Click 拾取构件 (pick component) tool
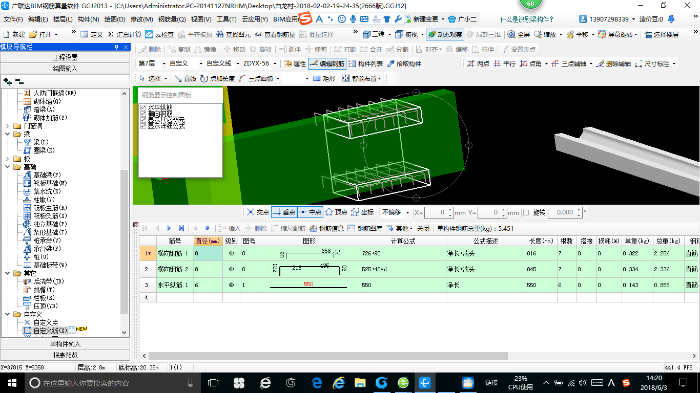 tap(404, 64)
